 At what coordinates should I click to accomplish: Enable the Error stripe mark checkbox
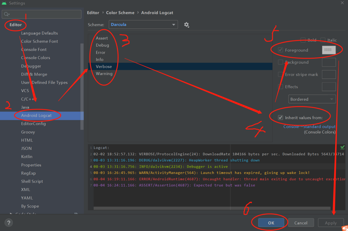click(x=281, y=74)
